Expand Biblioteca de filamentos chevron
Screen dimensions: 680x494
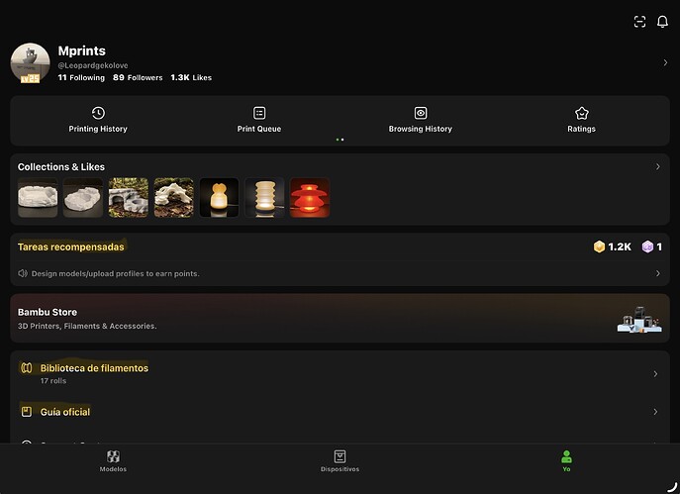(655, 373)
